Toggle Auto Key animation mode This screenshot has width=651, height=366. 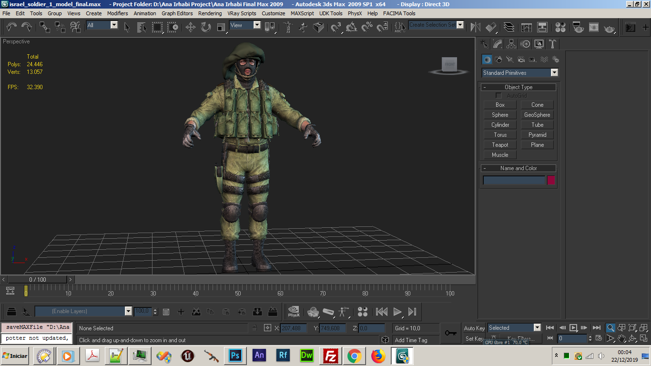[x=474, y=328]
